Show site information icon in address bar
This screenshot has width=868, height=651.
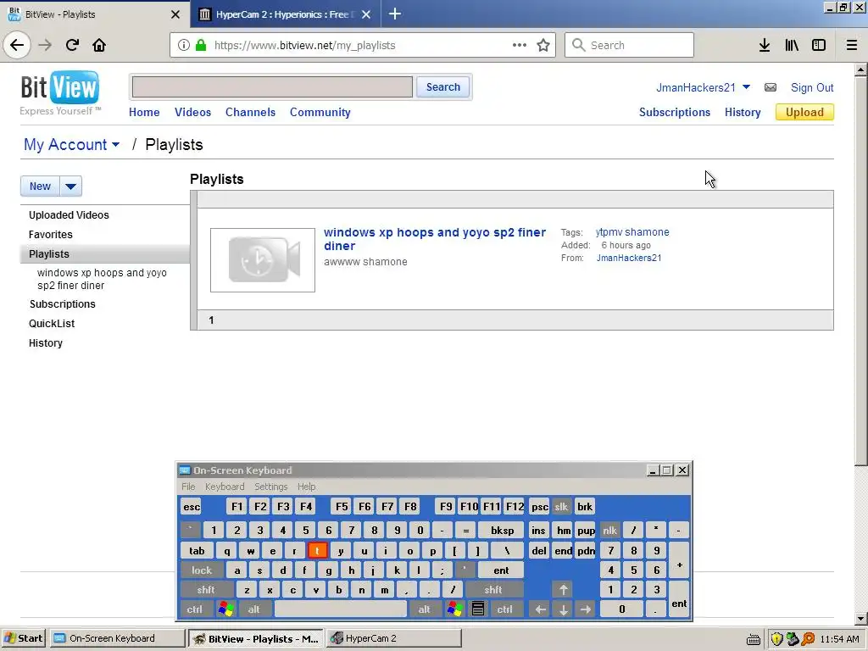click(x=183, y=46)
